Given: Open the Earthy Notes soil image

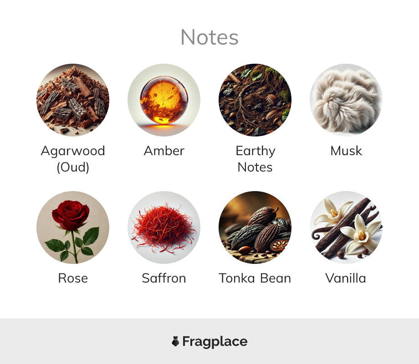Looking at the screenshot, I should click(255, 100).
